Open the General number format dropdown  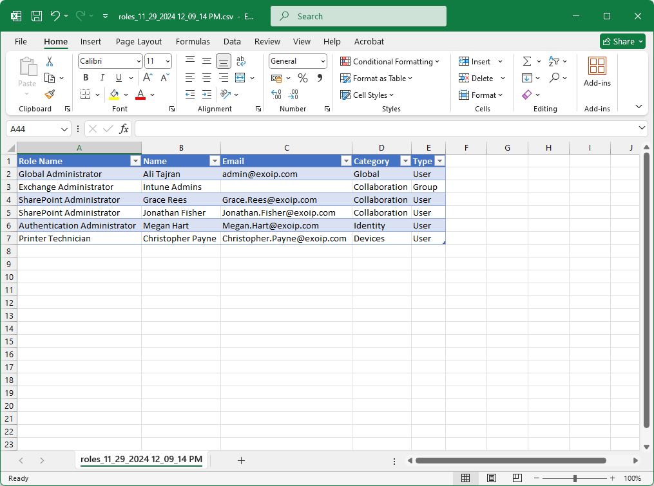point(322,61)
